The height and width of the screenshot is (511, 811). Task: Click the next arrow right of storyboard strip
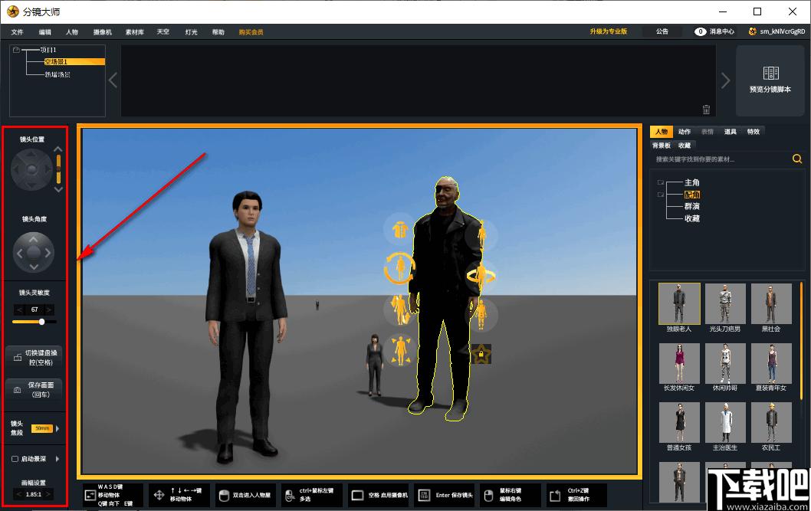[x=725, y=80]
